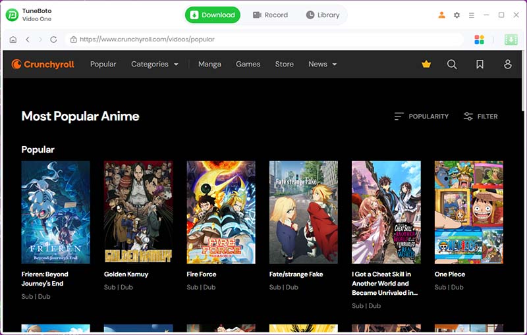Switch to the Library tab

323,14
